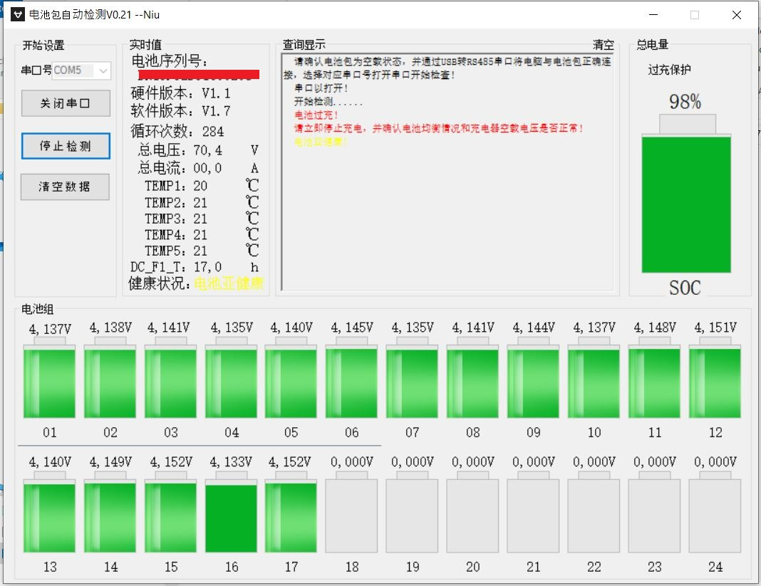Click the app logo in title bar
761x586 pixels.
click(x=17, y=14)
